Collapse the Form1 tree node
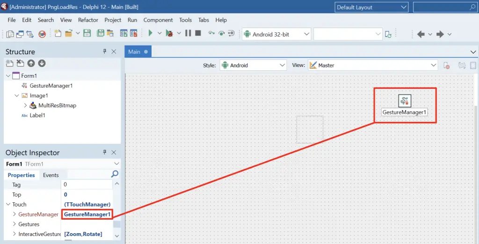479x244 pixels. click(x=8, y=75)
